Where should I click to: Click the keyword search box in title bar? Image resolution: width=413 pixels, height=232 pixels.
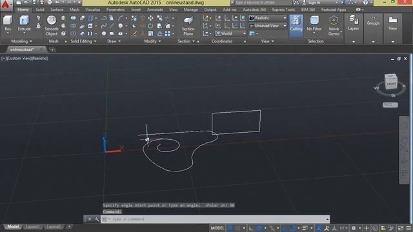click(x=263, y=3)
